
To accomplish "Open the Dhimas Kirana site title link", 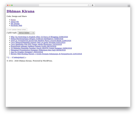I will (x=20, y=11).
